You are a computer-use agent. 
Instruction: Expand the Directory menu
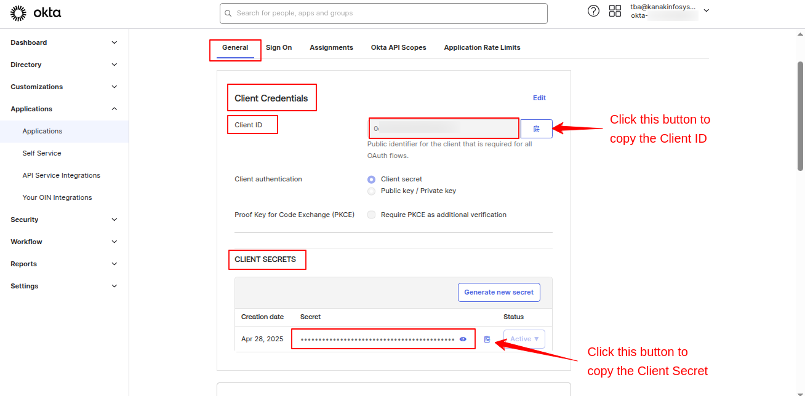(x=64, y=65)
